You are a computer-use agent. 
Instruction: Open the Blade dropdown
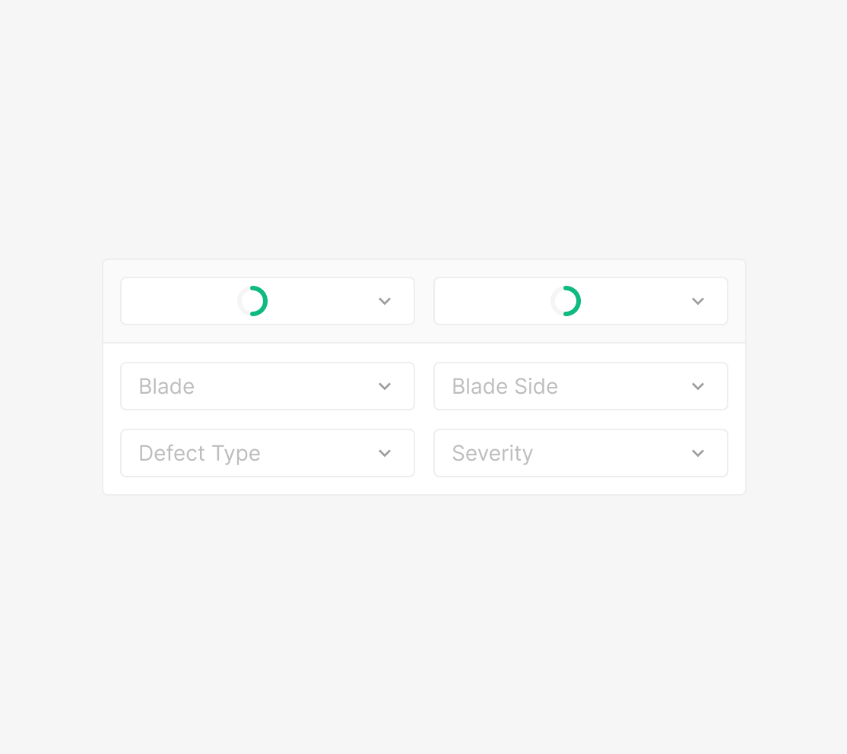click(268, 386)
